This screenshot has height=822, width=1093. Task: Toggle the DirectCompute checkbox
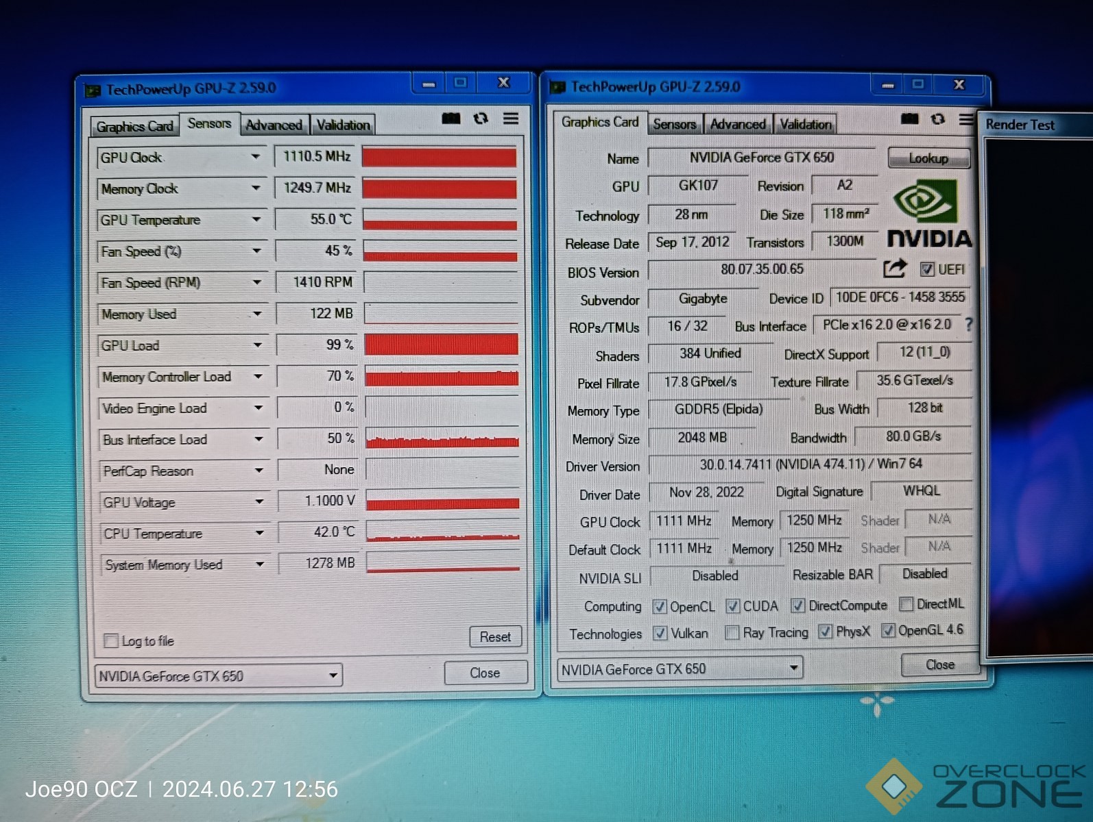point(798,606)
